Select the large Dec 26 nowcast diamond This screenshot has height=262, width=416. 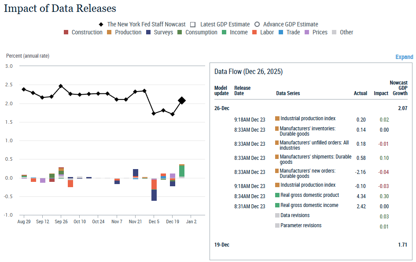coord(181,101)
